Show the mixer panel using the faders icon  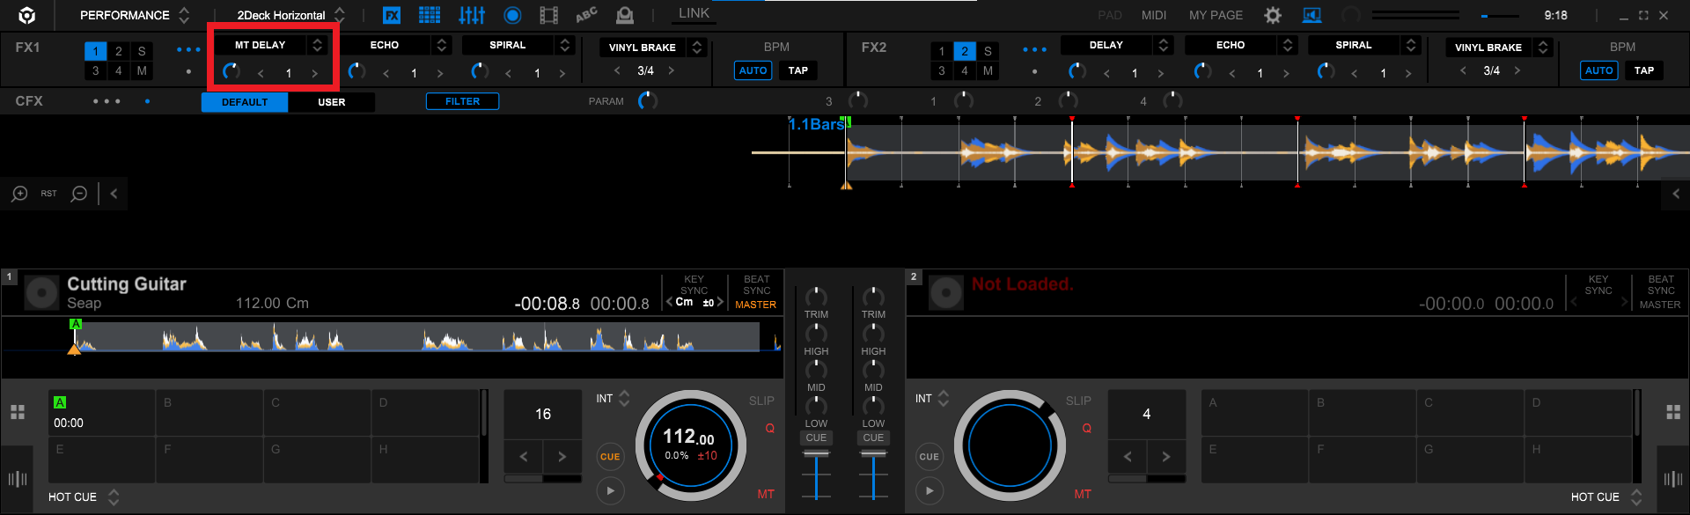pos(472,15)
